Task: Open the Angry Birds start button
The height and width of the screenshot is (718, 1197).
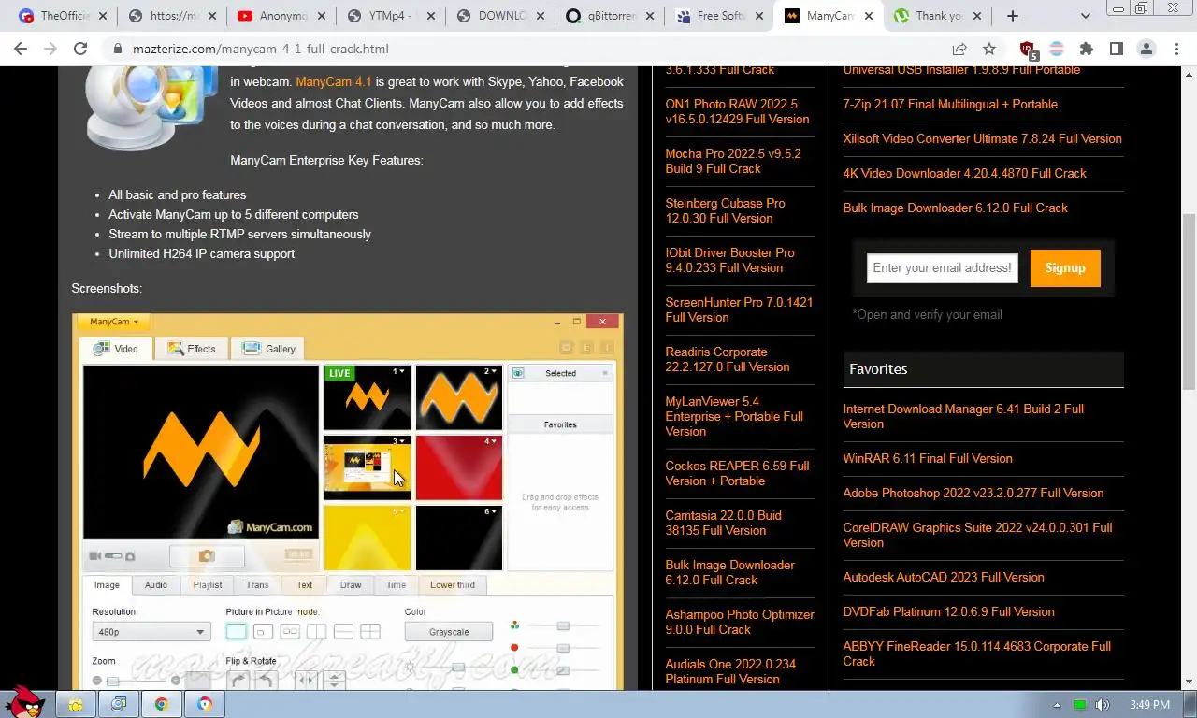Action: tap(23, 701)
